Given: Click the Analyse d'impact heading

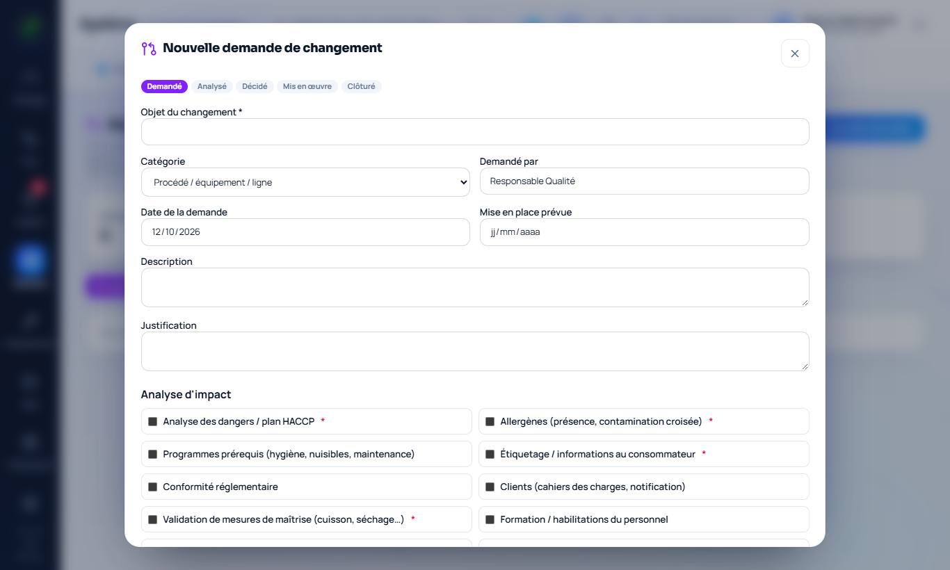Looking at the screenshot, I should pyautogui.click(x=186, y=395).
